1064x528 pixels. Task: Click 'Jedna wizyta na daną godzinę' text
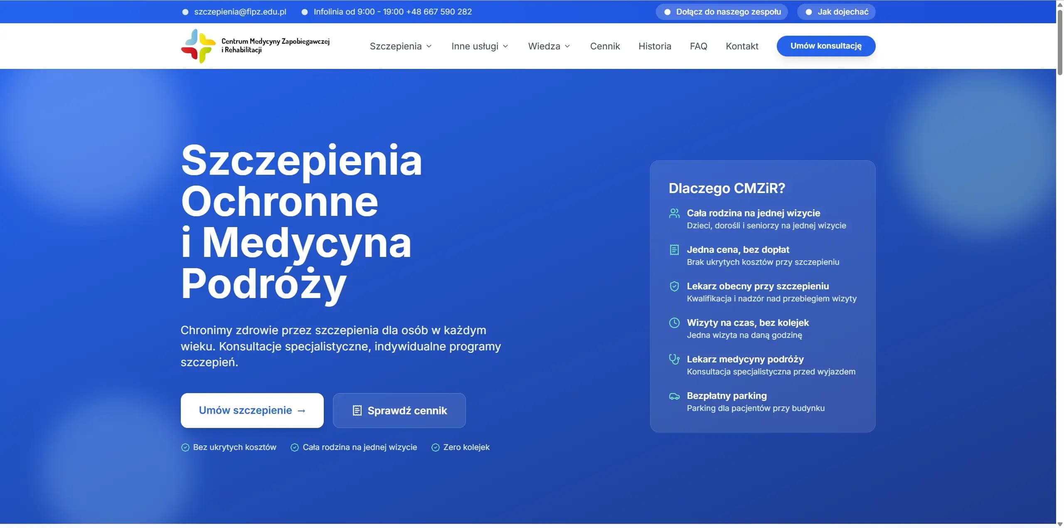point(744,335)
